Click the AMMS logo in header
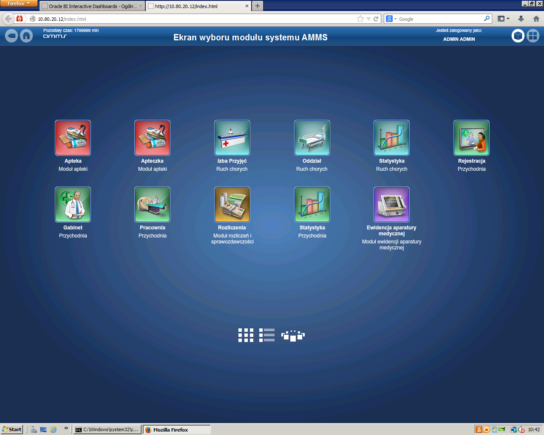Screen dimensions: 544x435 point(55,37)
